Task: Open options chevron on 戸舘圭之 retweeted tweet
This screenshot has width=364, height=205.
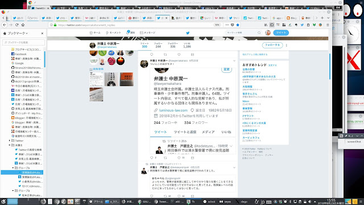Action: (x=234, y=167)
